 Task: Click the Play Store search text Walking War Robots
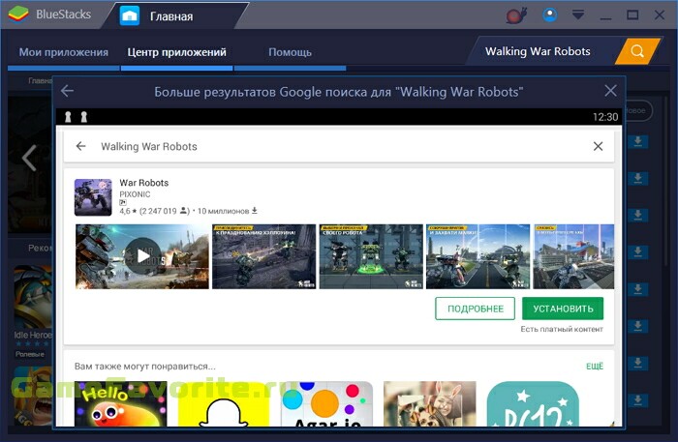(149, 147)
